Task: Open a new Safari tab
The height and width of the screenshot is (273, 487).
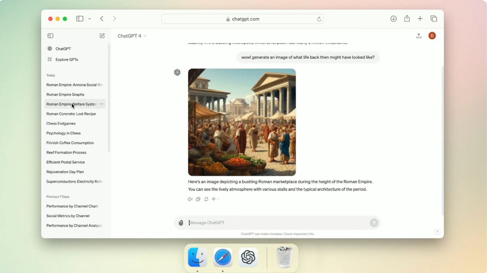Action: 420,19
